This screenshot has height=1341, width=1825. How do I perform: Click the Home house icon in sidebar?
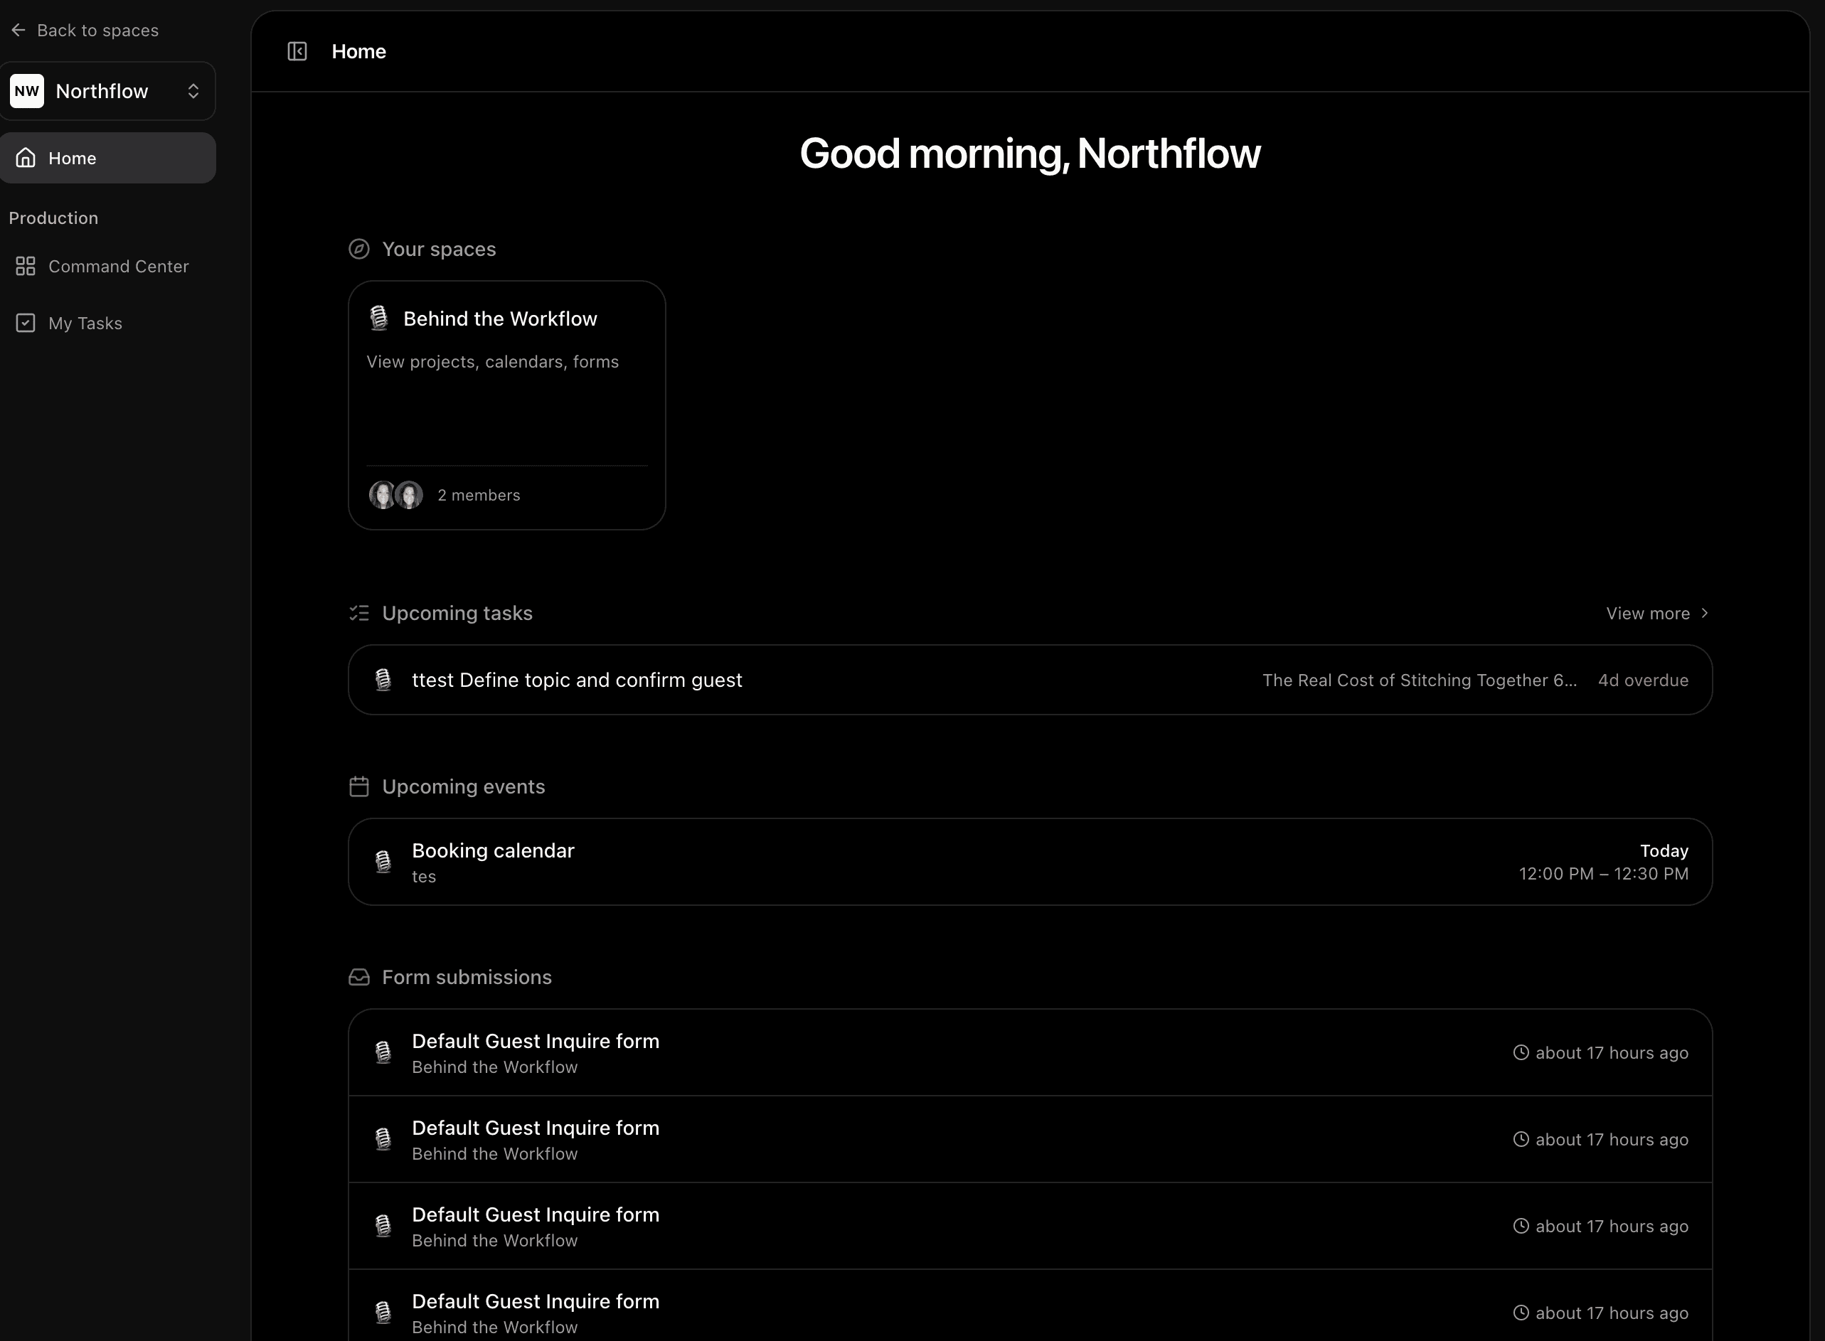click(26, 157)
